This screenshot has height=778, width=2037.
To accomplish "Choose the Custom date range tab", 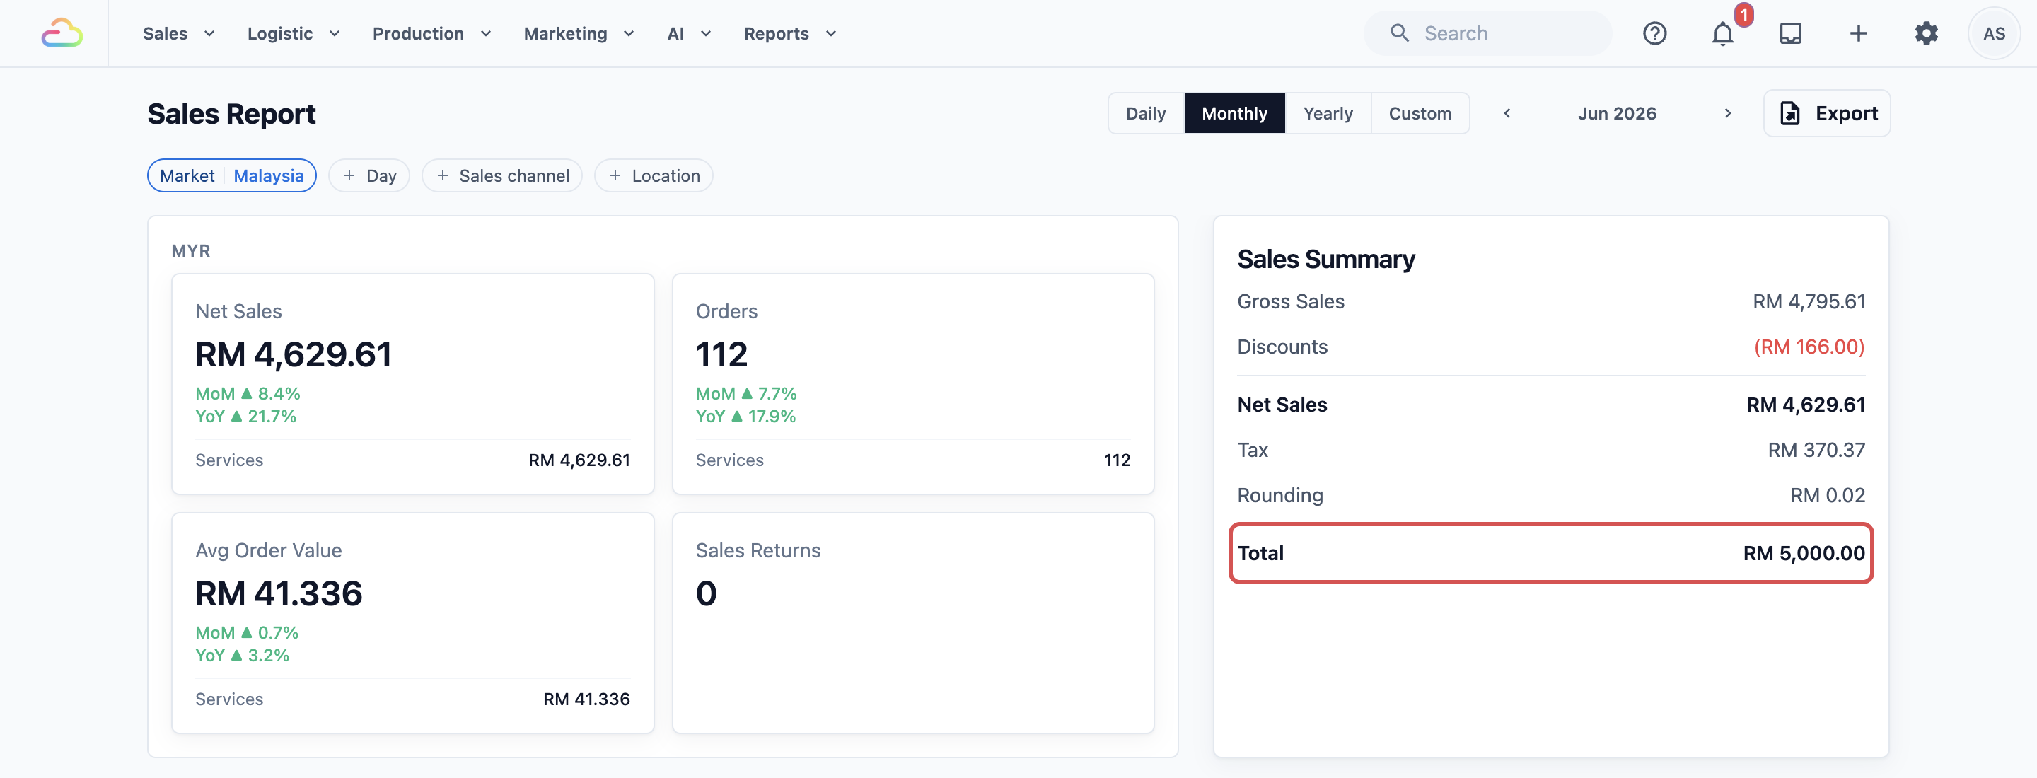I will pos(1420,113).
